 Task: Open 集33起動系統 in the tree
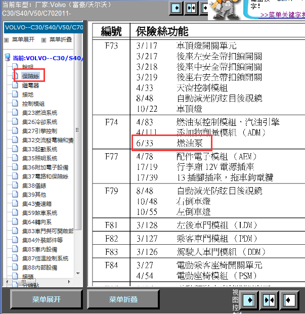(x=39, y=149)
